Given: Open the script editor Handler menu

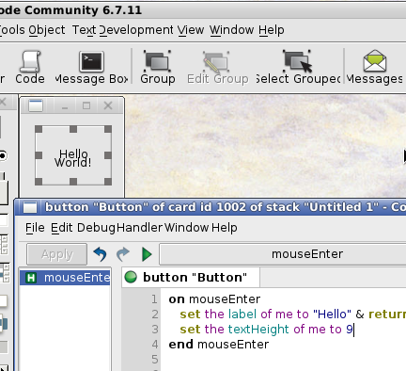Looking at the screenshot, I should coord(140,227).
